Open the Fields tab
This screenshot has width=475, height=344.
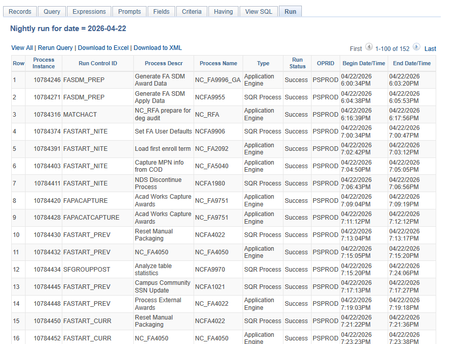pyautogui.click(x=161, y=12)
